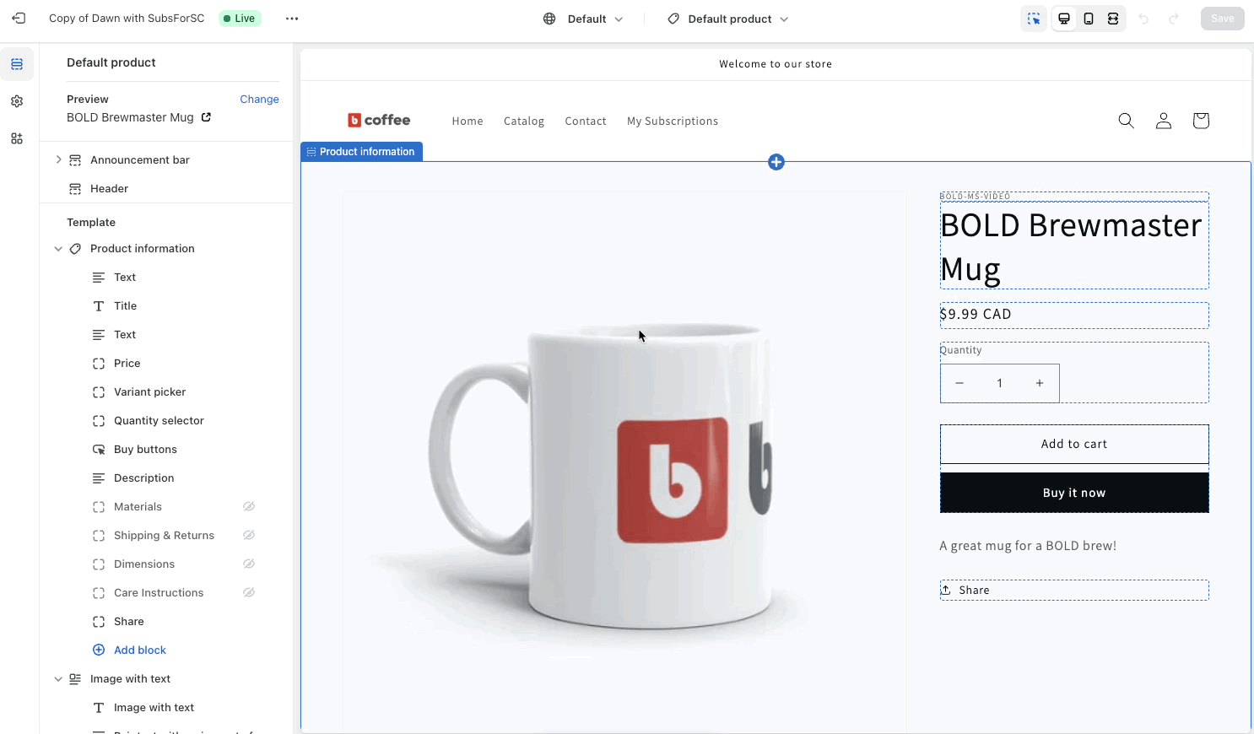
Task: Click the Redo arrow icon
Action: (x=1174, y=19)
